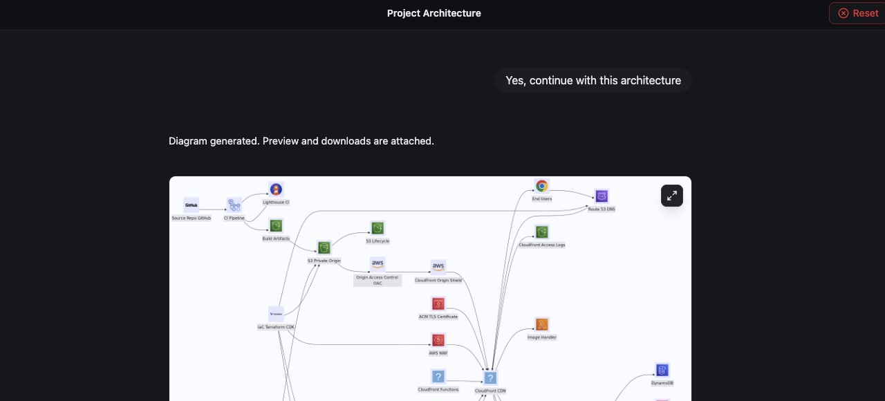Select the CI Pipeline node icon

[235, 205]
